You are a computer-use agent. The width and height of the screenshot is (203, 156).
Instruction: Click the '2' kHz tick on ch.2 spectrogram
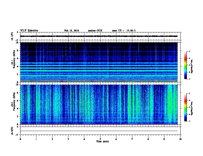coord(18,116)
